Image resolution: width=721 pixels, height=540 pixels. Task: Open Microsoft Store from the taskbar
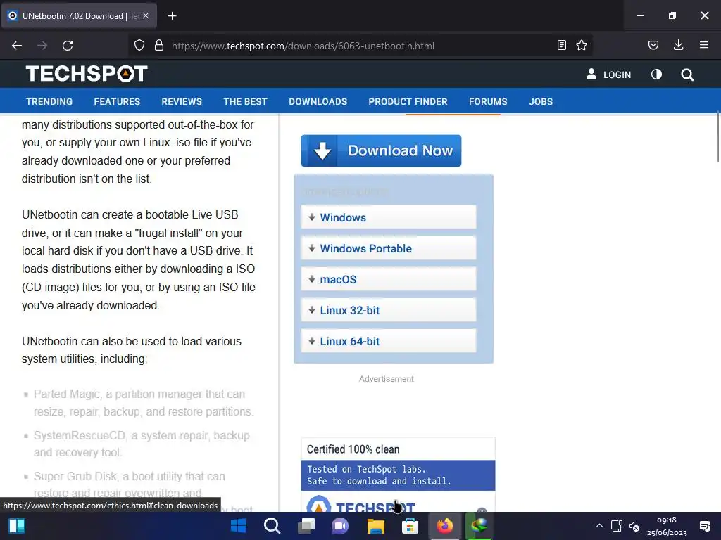410,526
